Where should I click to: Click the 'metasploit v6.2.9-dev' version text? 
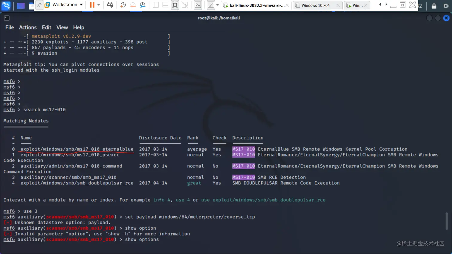pos(61,36)
